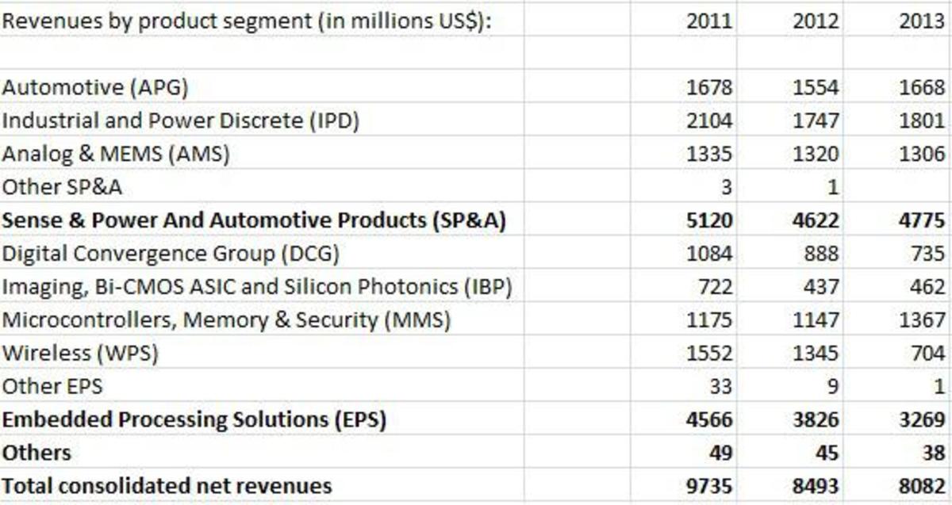Click the Automotive (APG) row label
This screenshot has height=505, width=952.
[95, 87]
